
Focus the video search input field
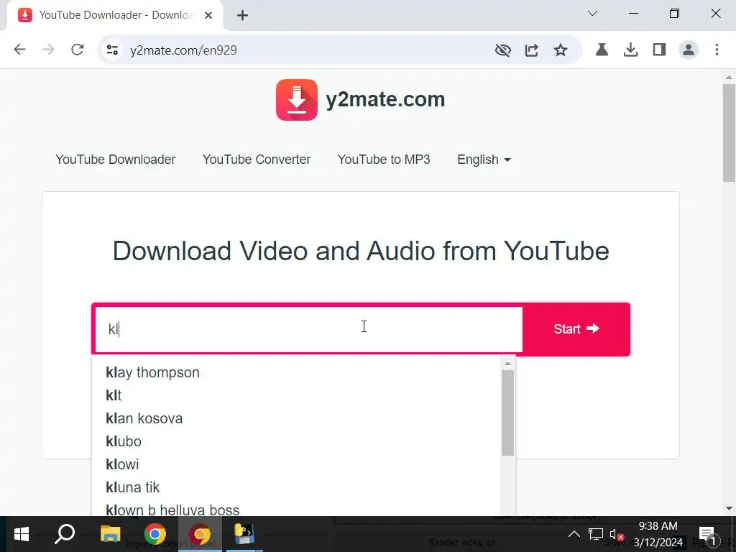pyautogui.click(x=309, y=329)
